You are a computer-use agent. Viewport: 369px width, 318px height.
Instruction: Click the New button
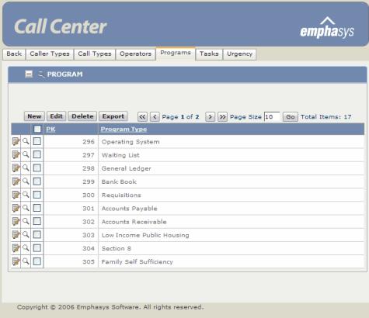point(34,116)
